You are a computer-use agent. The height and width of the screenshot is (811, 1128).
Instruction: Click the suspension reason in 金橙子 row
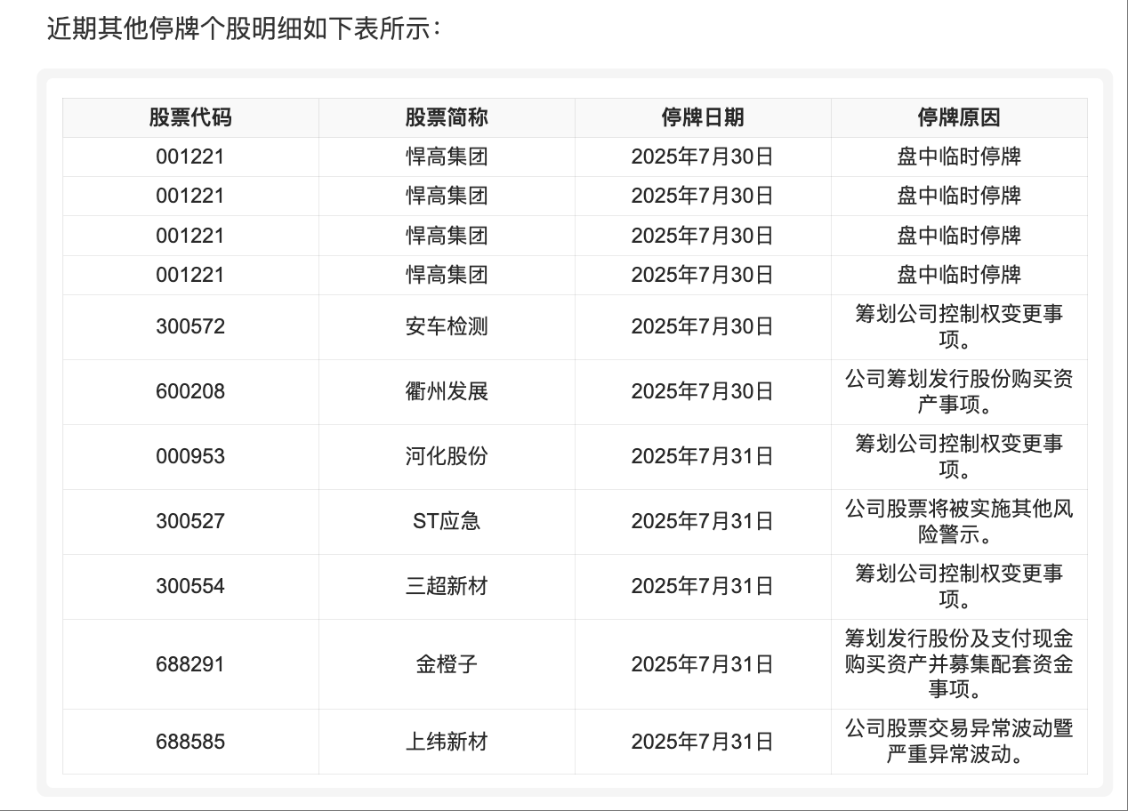[x=959, y=664]
